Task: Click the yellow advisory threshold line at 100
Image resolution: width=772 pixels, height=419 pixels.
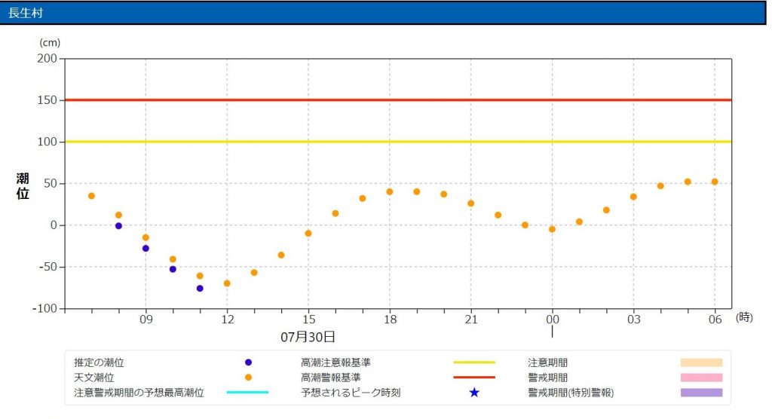Action: click(x=398, y=142)
